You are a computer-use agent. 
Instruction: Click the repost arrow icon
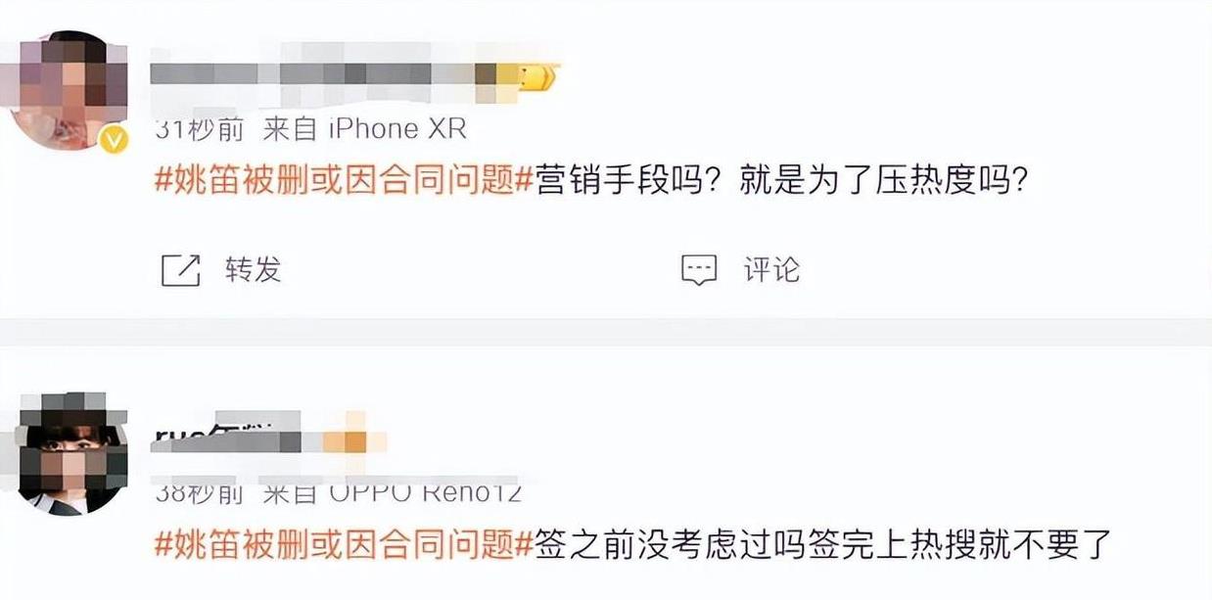[x=181, y=269]
